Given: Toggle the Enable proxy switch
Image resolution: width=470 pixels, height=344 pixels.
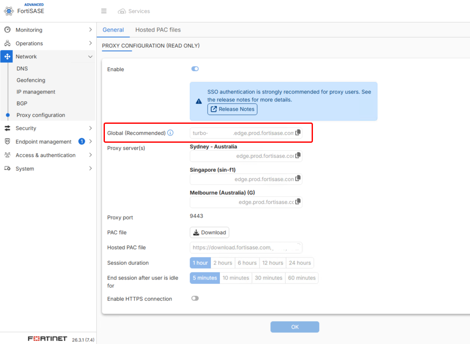Looking at the screenshot, I should pos(195,69).
